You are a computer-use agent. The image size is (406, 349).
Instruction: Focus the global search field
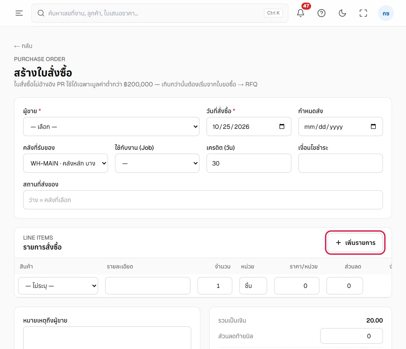160,13
